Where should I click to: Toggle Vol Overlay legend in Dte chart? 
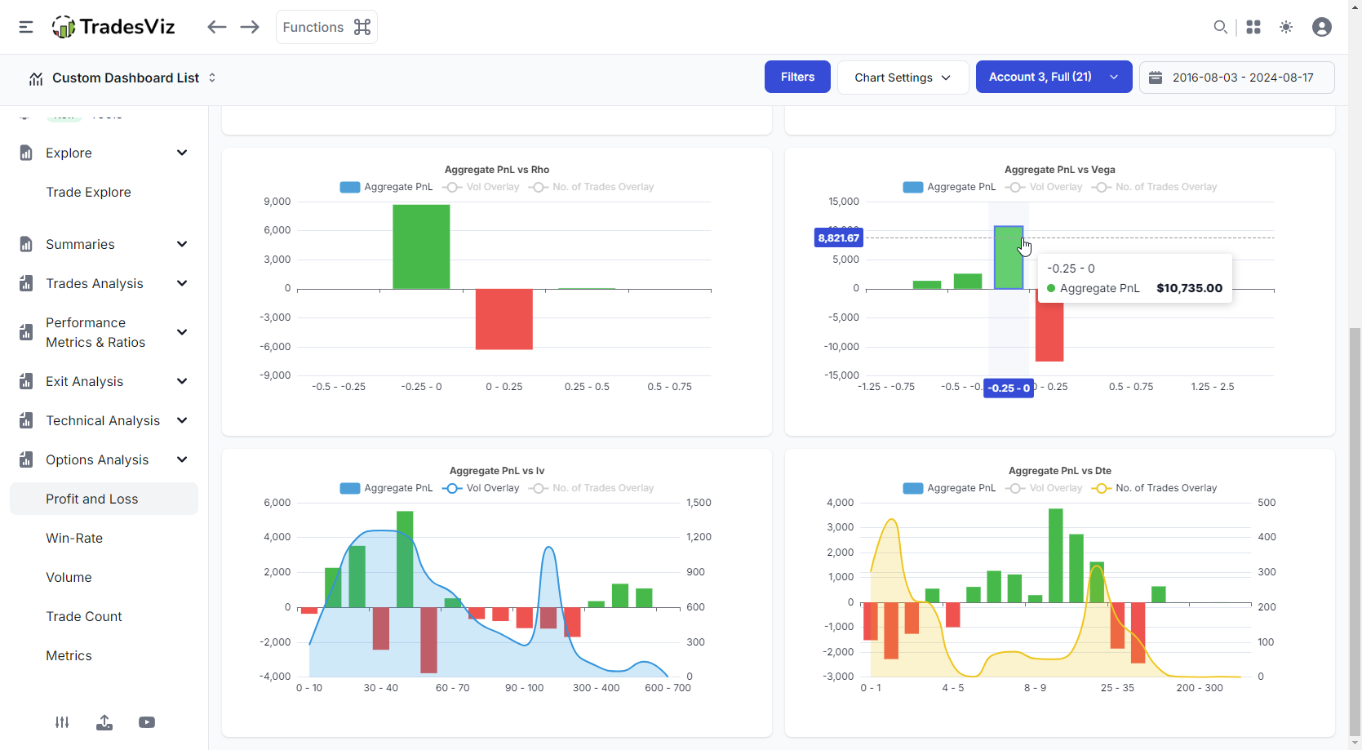(x=1044, y=488)
